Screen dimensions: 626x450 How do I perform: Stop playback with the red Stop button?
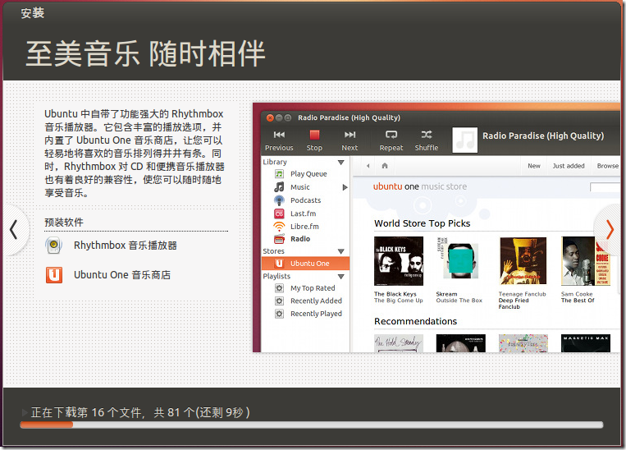click(x=314, y=140)
